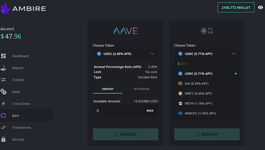265x150 pixels.
Task: Click the Cross-Chain arrows icon
Action: point(3,104)
